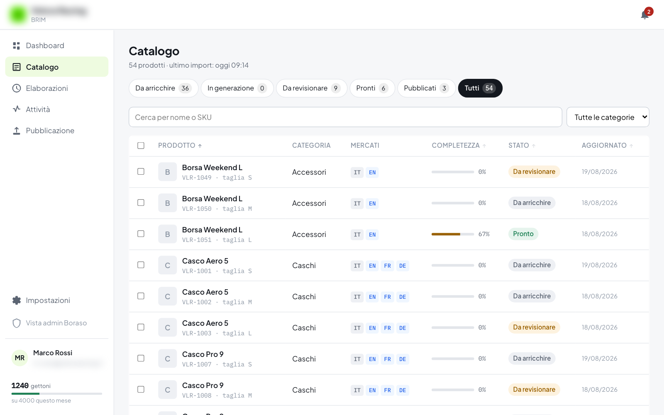Click the Catalogo list icon in sidebar
The height and width of the screenshot is (415, 664).
pos(17,67)
